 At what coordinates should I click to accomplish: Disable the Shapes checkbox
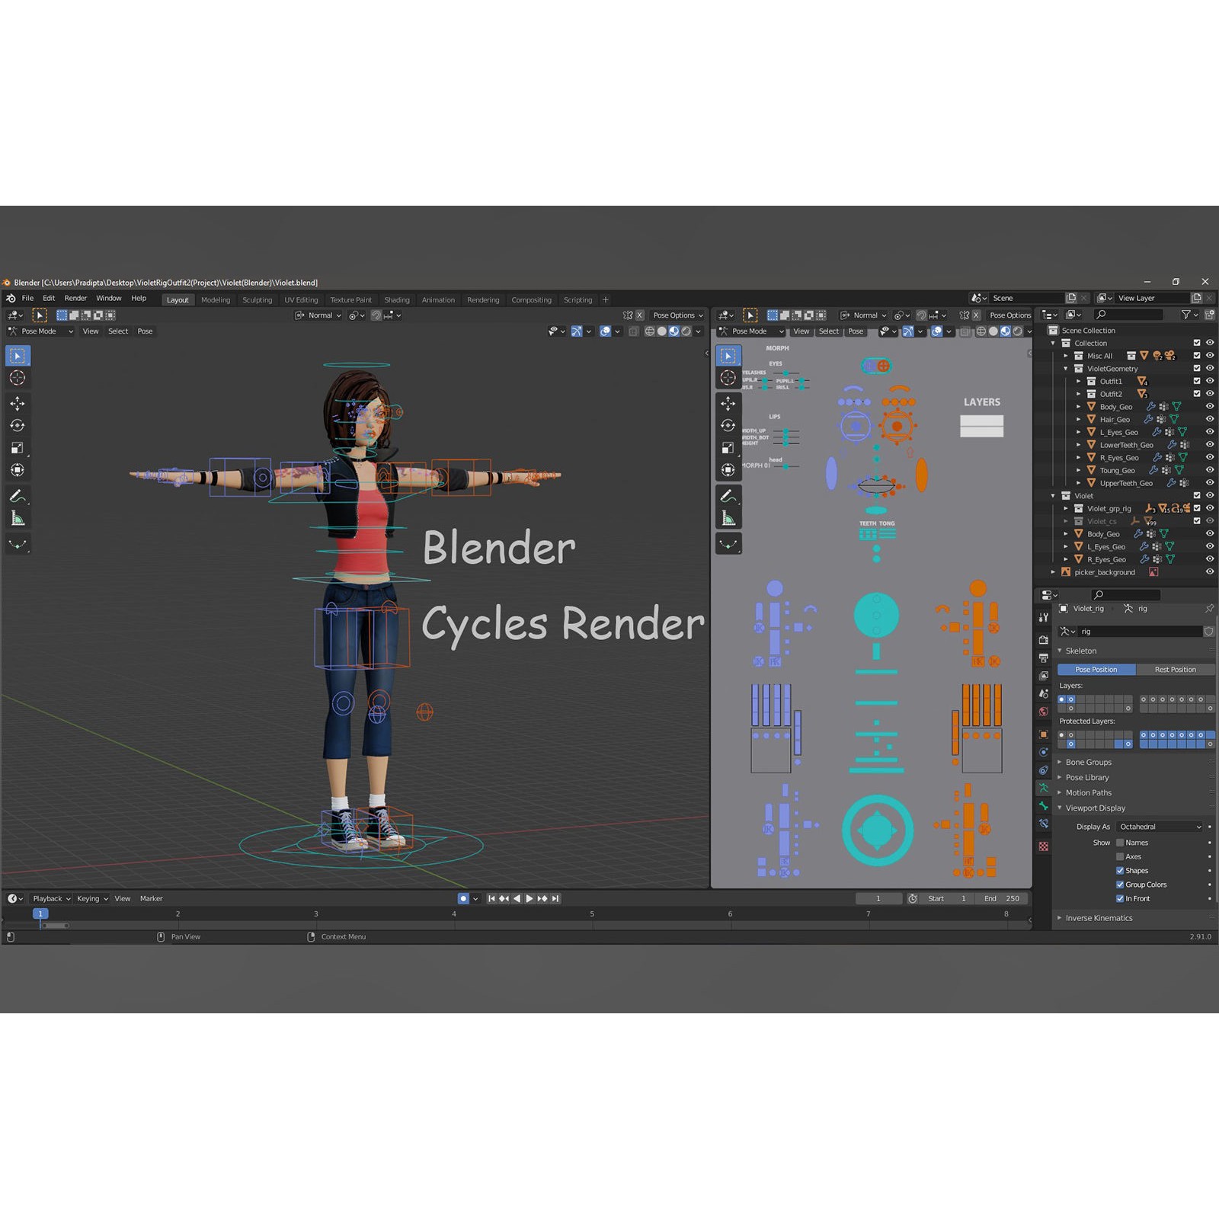1120,871
